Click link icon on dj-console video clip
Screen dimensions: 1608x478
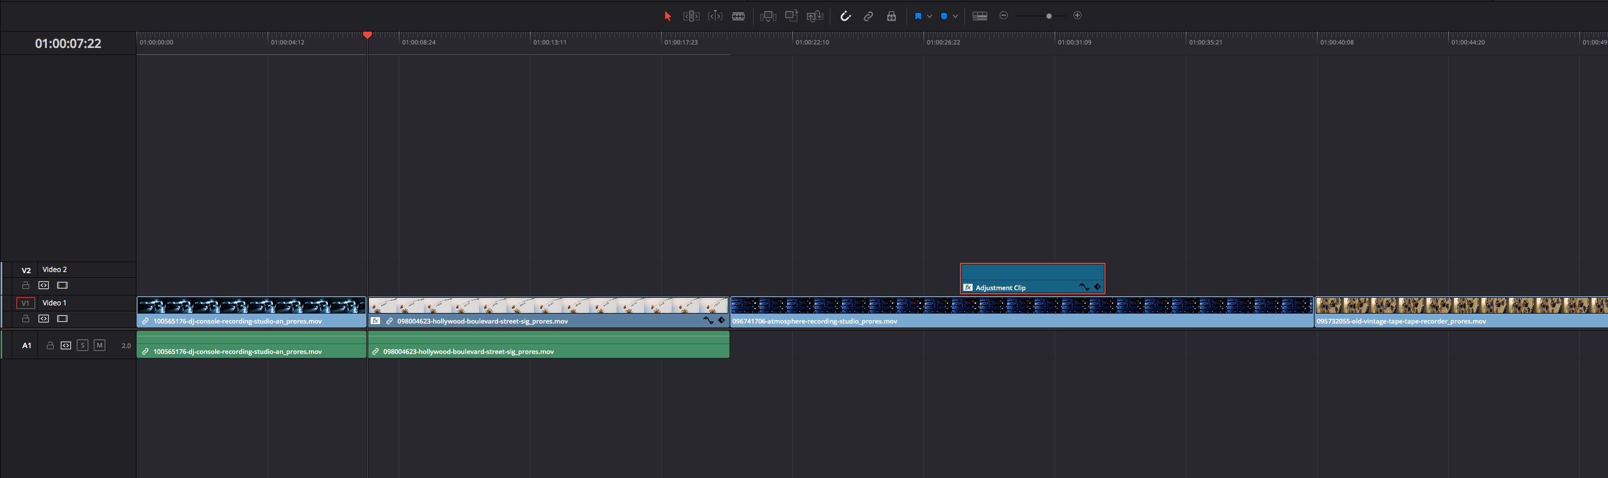click(x=145, y=321)
